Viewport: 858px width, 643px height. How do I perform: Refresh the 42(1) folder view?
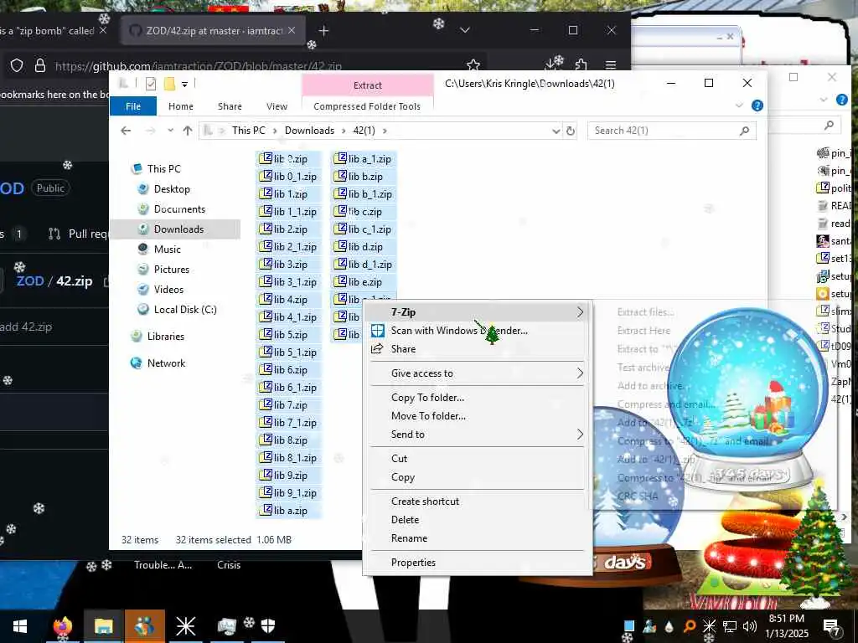click(570, 131)
